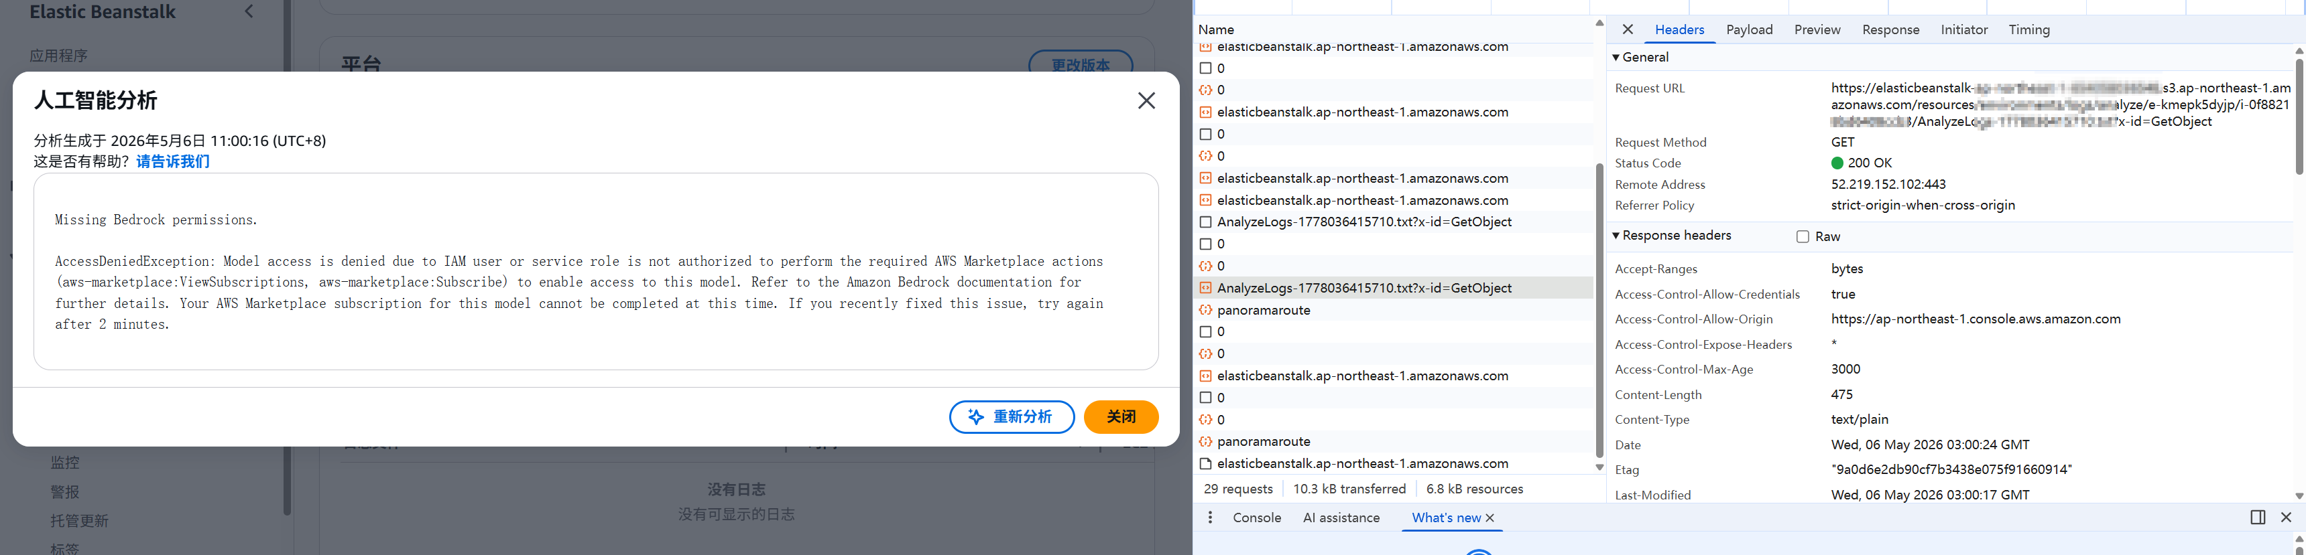Collapse the Elastic Beanstalk sidebar with the chevron
This screenshot has height=555, width=2306.
(250, 11)
